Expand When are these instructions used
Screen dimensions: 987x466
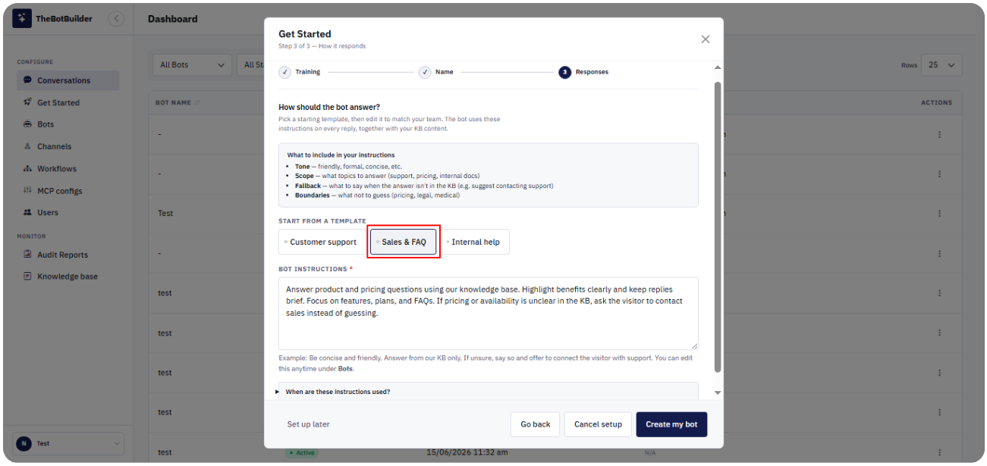tap(488, 392)
